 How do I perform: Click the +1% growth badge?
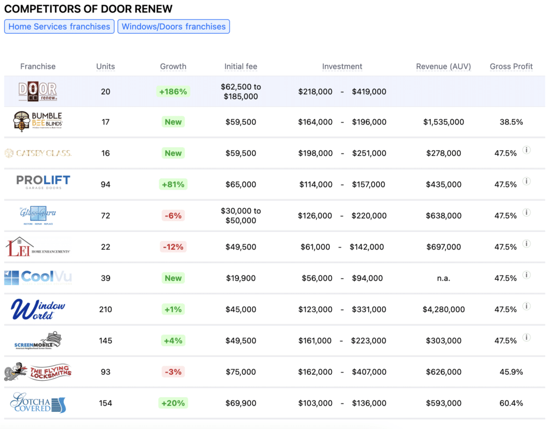click(173, 309)
